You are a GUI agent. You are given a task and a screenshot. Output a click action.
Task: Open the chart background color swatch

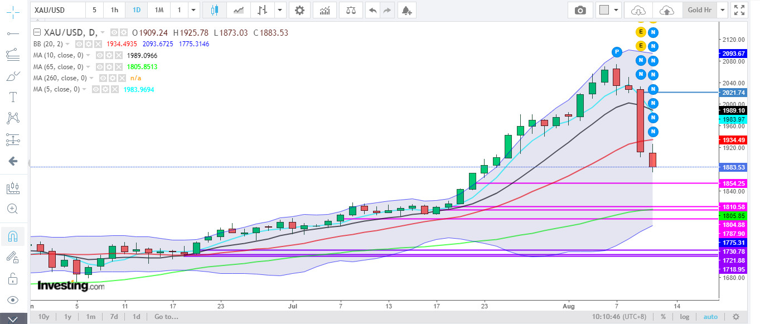point(603,10)
